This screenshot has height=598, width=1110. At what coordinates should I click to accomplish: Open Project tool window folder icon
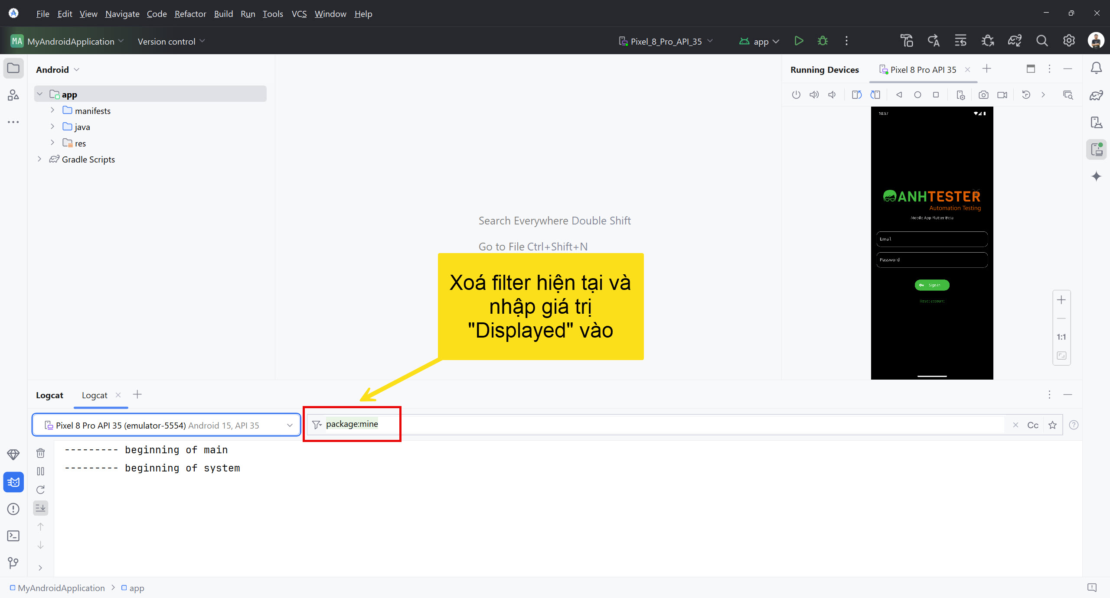tap(13, 68)
